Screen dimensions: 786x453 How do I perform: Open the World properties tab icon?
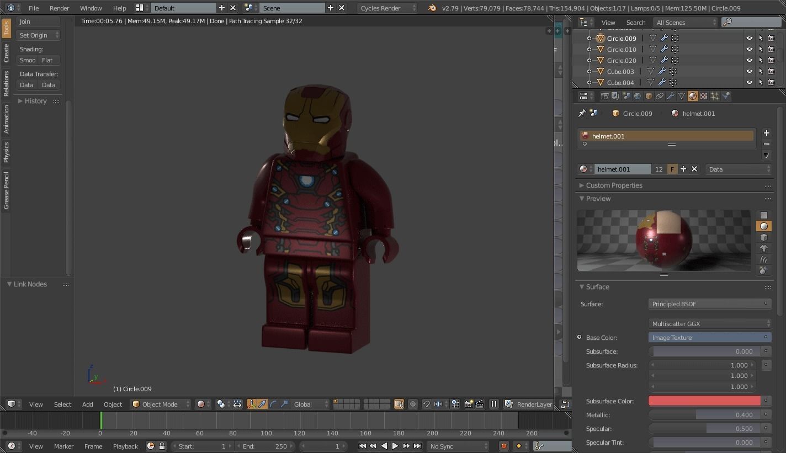coord(637,96)
